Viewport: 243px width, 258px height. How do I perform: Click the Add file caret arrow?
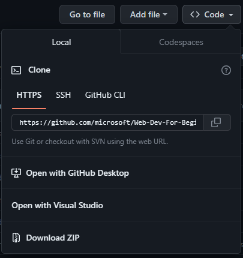[165, 14]
